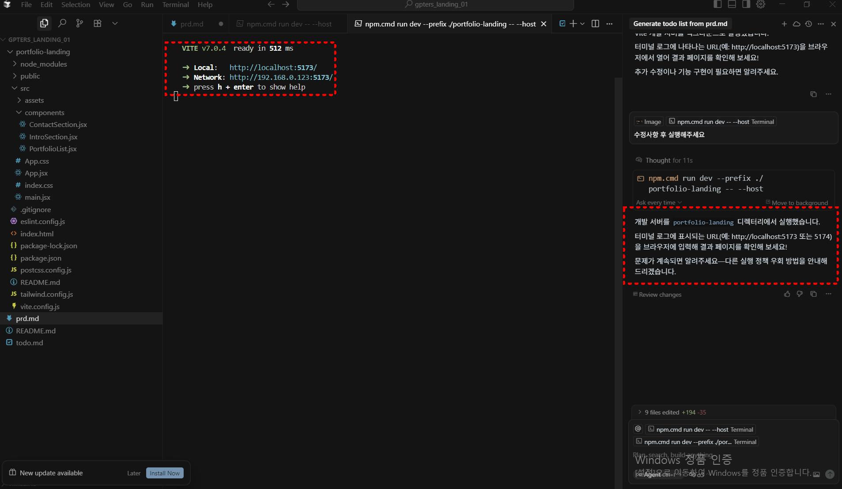Expand the 9 files edited list

point(733,412)
